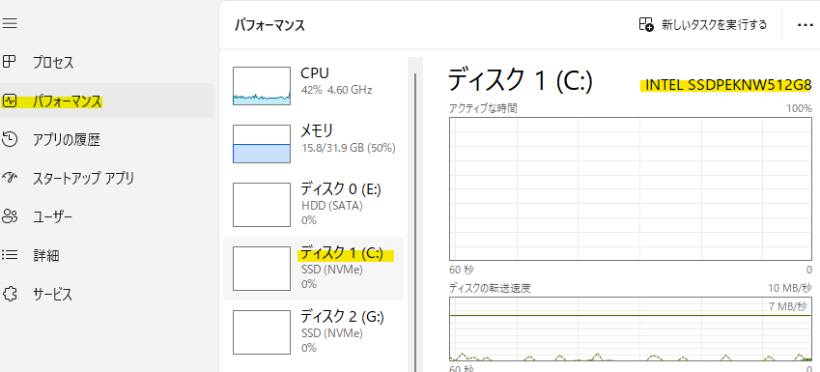Image resolution: width=820 pixels, height=372 pixels.
Task: Click the 詳細 list icon
Action: [x=10, y=255]
